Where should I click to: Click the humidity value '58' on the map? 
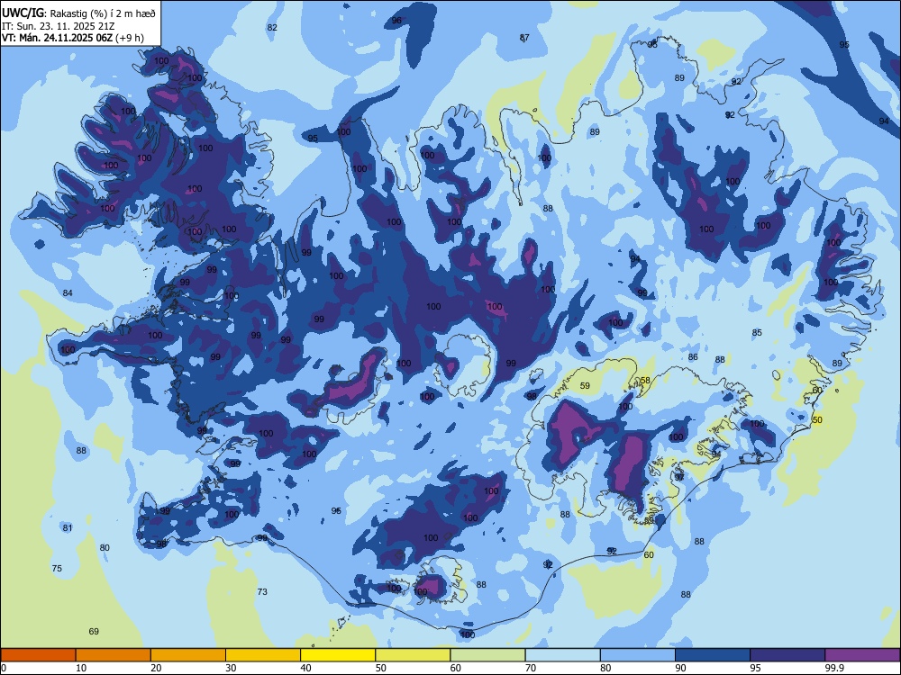coord(645,381)
